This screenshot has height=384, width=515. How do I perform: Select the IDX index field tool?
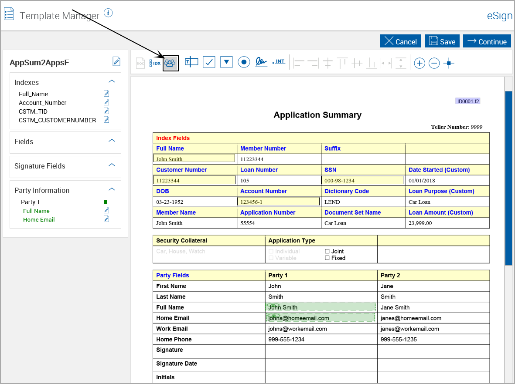pyautogui.click(x=155, y=63)
